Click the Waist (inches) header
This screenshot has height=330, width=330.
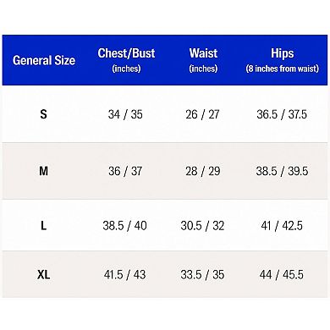(x=203, y=60)
